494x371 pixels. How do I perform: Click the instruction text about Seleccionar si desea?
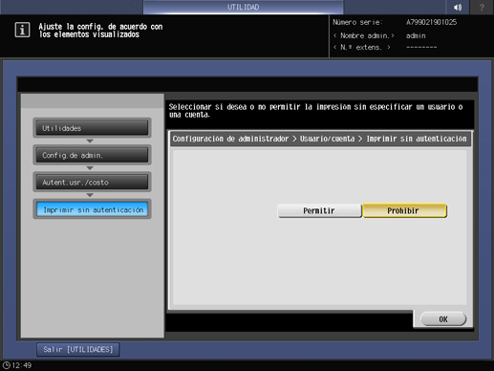tap(315, 111)
